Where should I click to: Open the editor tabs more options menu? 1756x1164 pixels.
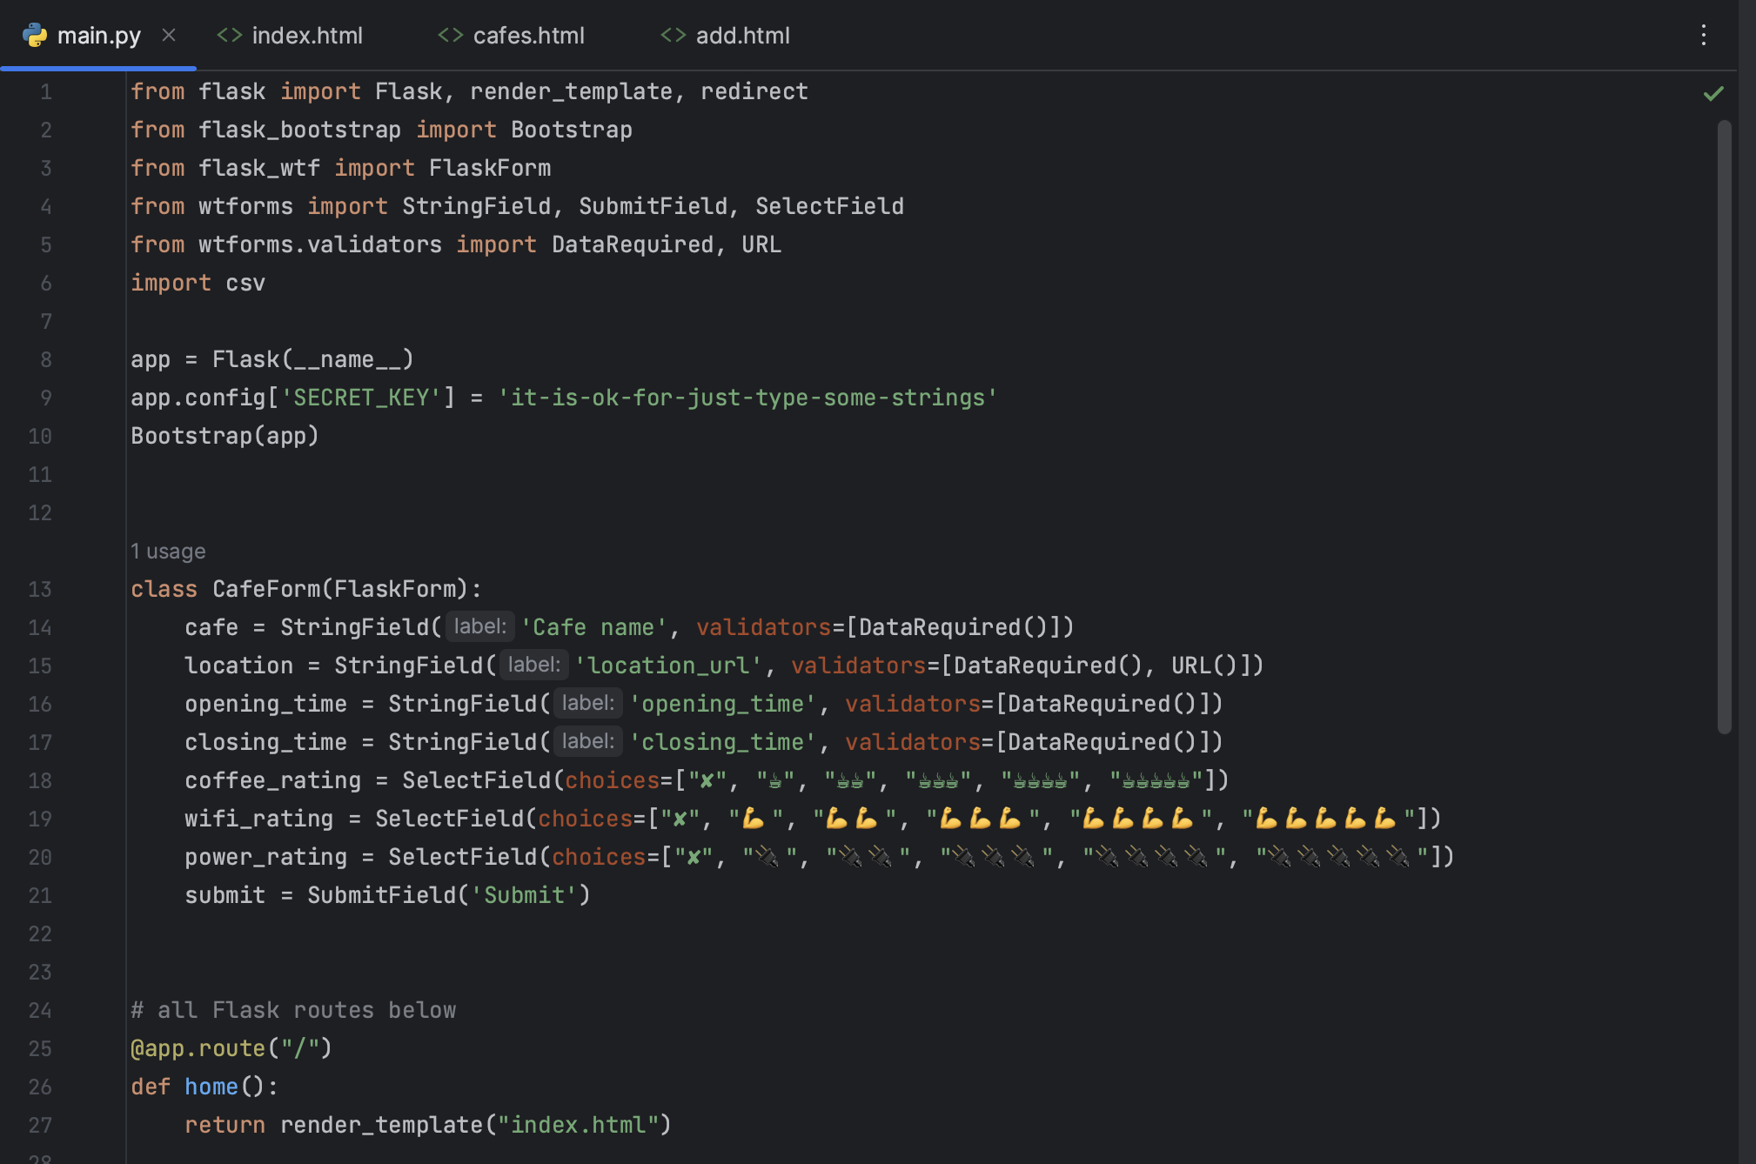[x=1704, y=35]
